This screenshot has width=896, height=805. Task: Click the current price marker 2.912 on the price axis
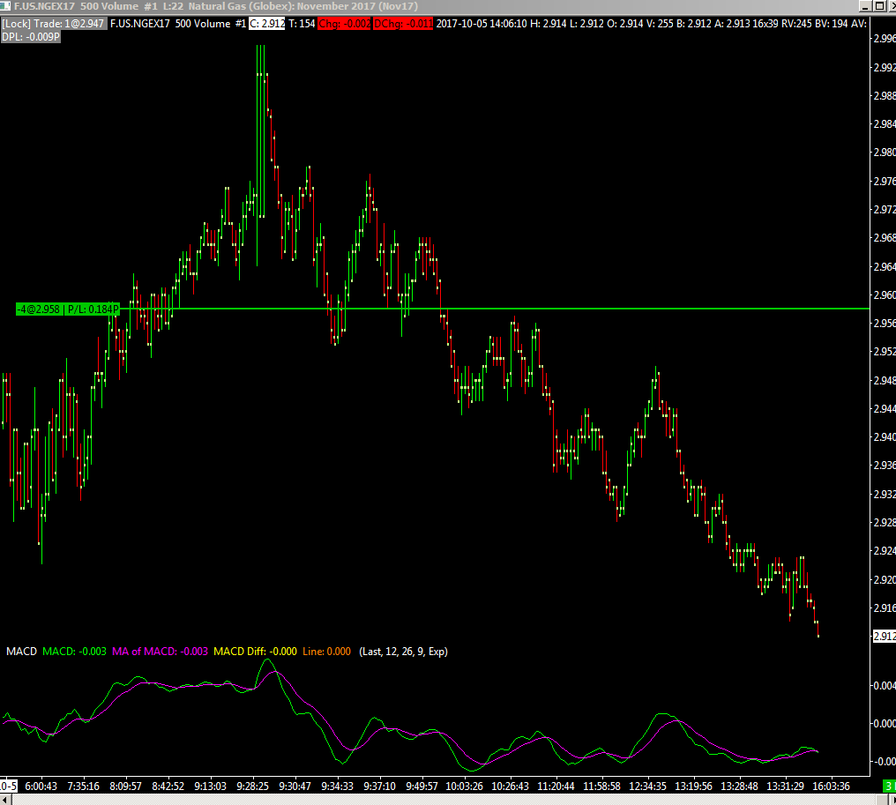(x=885, y=636)
